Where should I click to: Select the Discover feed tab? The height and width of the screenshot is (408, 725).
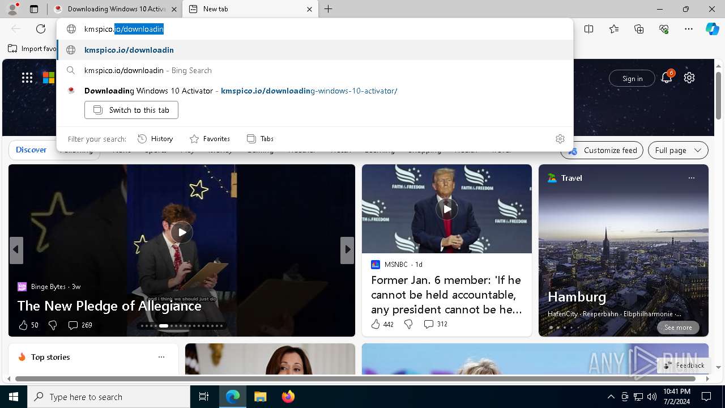[31, 150]
